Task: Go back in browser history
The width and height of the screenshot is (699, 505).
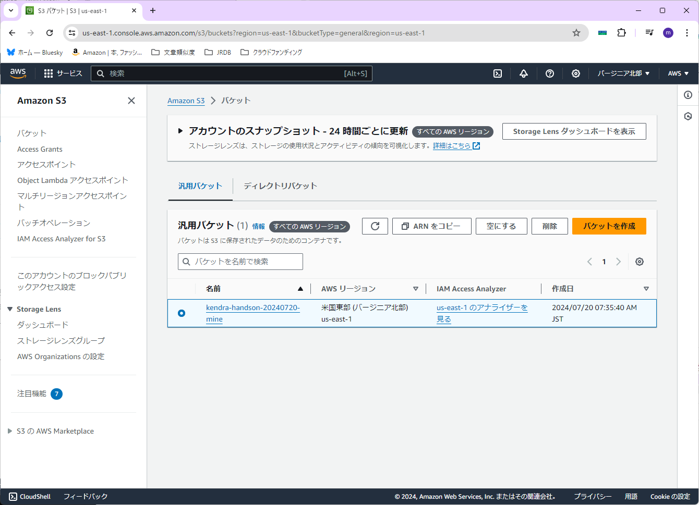Action: tap(12, 33)
